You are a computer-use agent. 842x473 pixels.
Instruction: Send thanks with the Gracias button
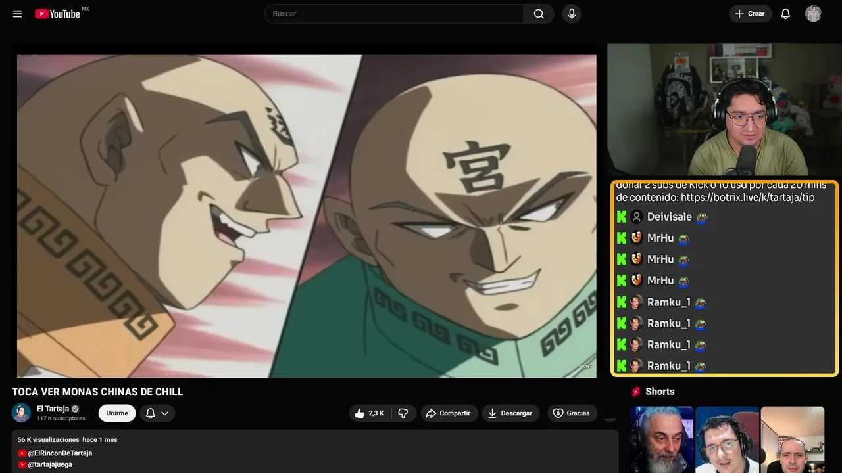(572, 413)
